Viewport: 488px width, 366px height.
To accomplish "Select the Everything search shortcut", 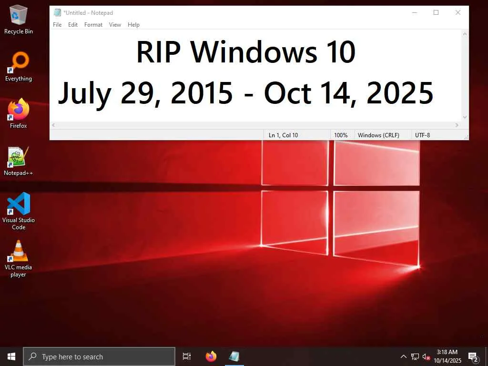I will (x=19, y=67).
